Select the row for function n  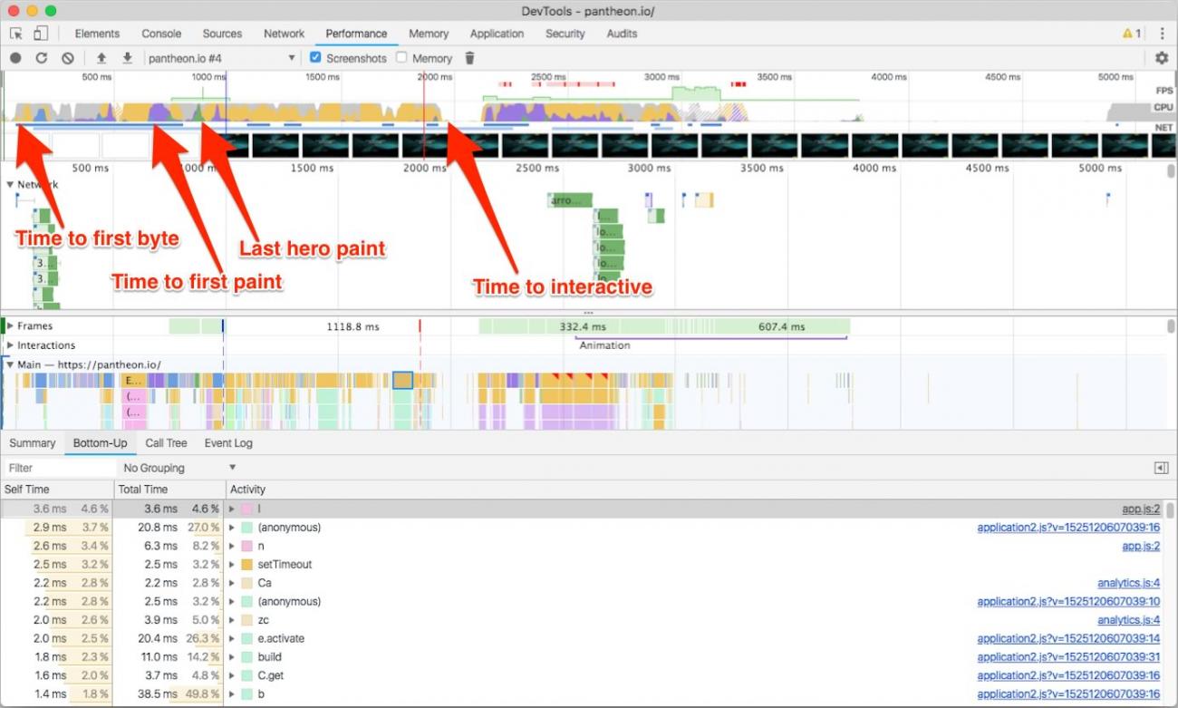[x=583, y=546]
